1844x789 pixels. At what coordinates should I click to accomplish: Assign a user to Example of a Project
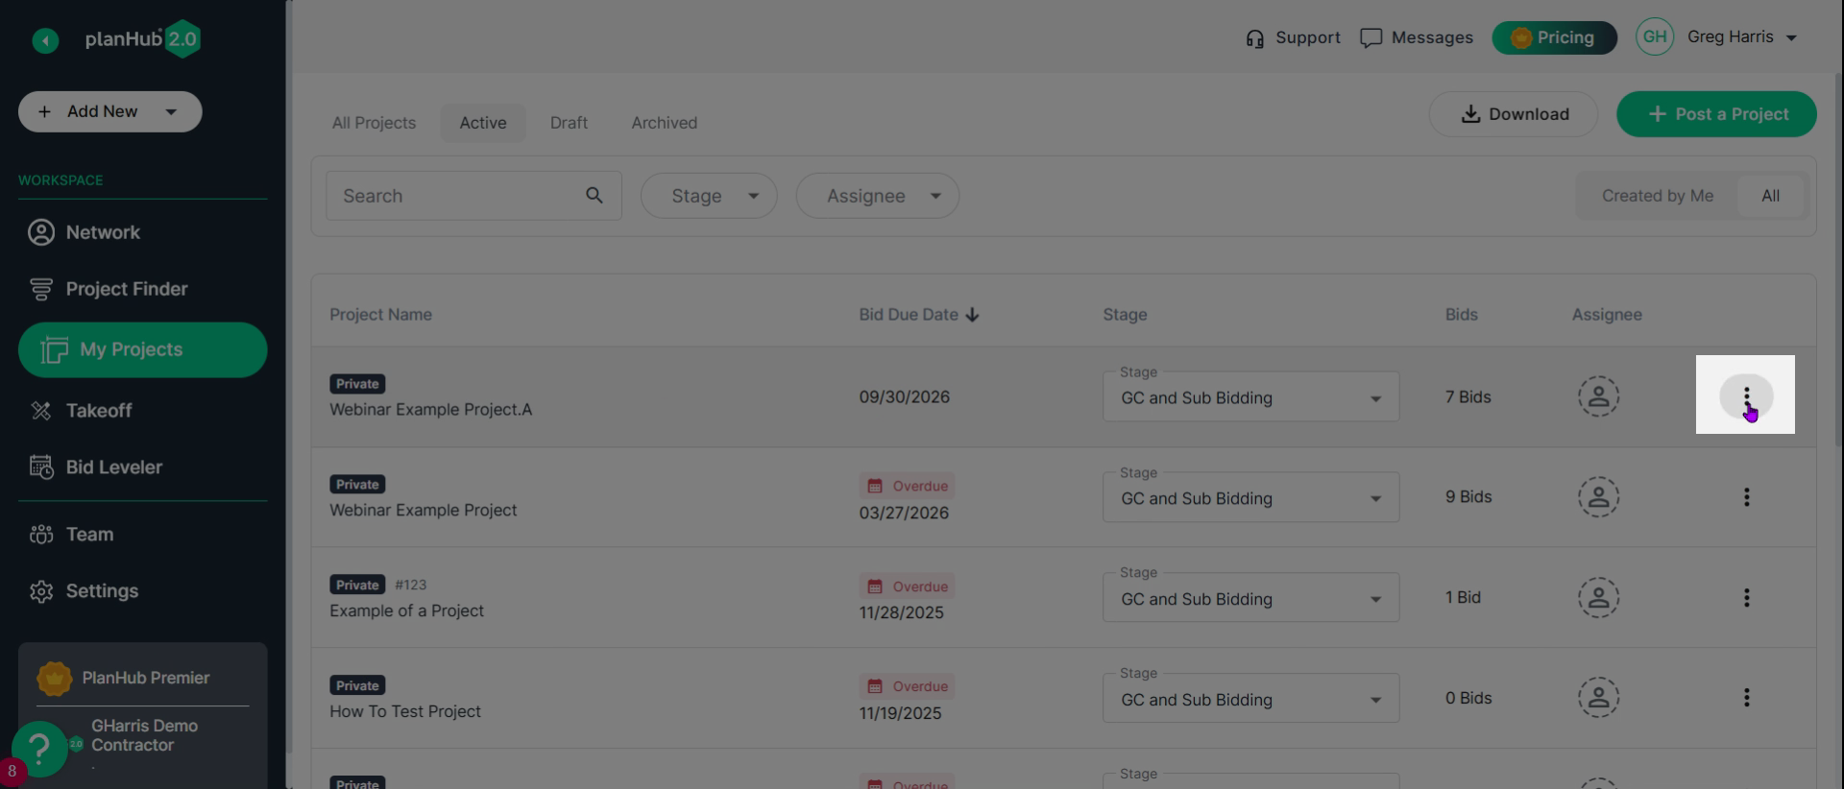pos(1598,598)
